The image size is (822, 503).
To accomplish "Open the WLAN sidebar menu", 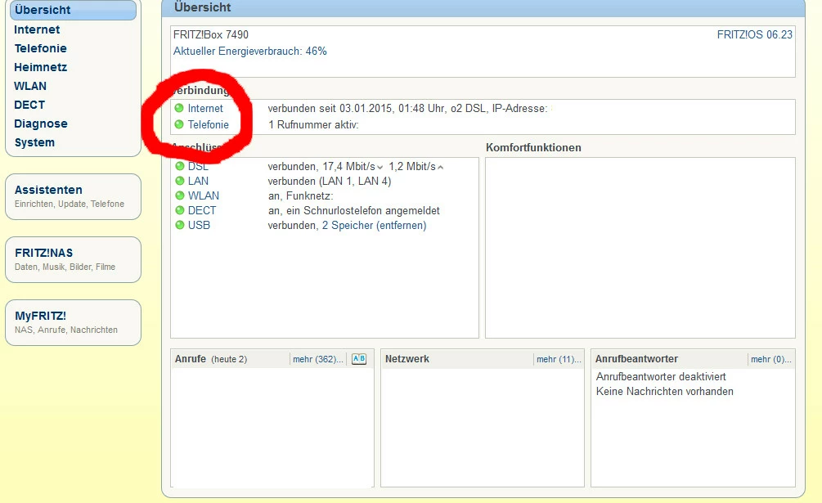I will click(30, 86).
